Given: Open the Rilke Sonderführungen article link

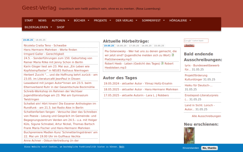Looking at the screenshot, I should click(58, 60).
